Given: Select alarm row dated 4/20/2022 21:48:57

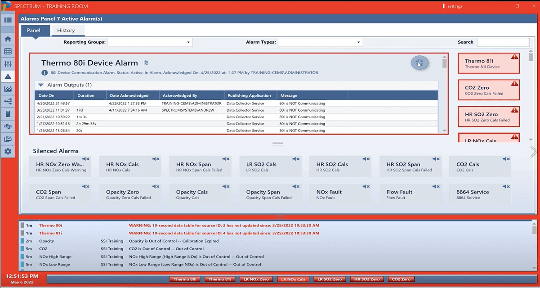Looking at the screenshot, I should pos(237,103).
